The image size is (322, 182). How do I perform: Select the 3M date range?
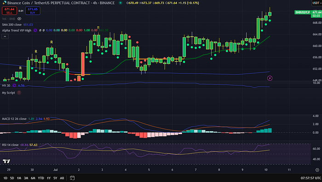[x=26, y=178]
